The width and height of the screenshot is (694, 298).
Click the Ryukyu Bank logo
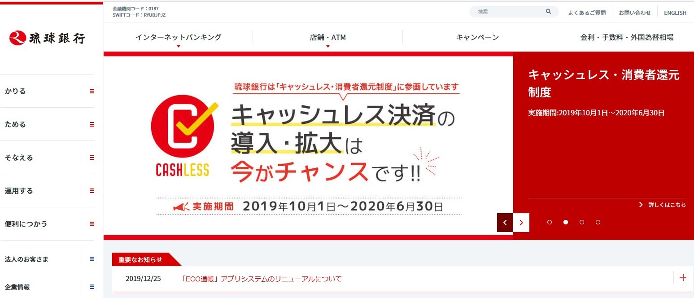[47, 38]
